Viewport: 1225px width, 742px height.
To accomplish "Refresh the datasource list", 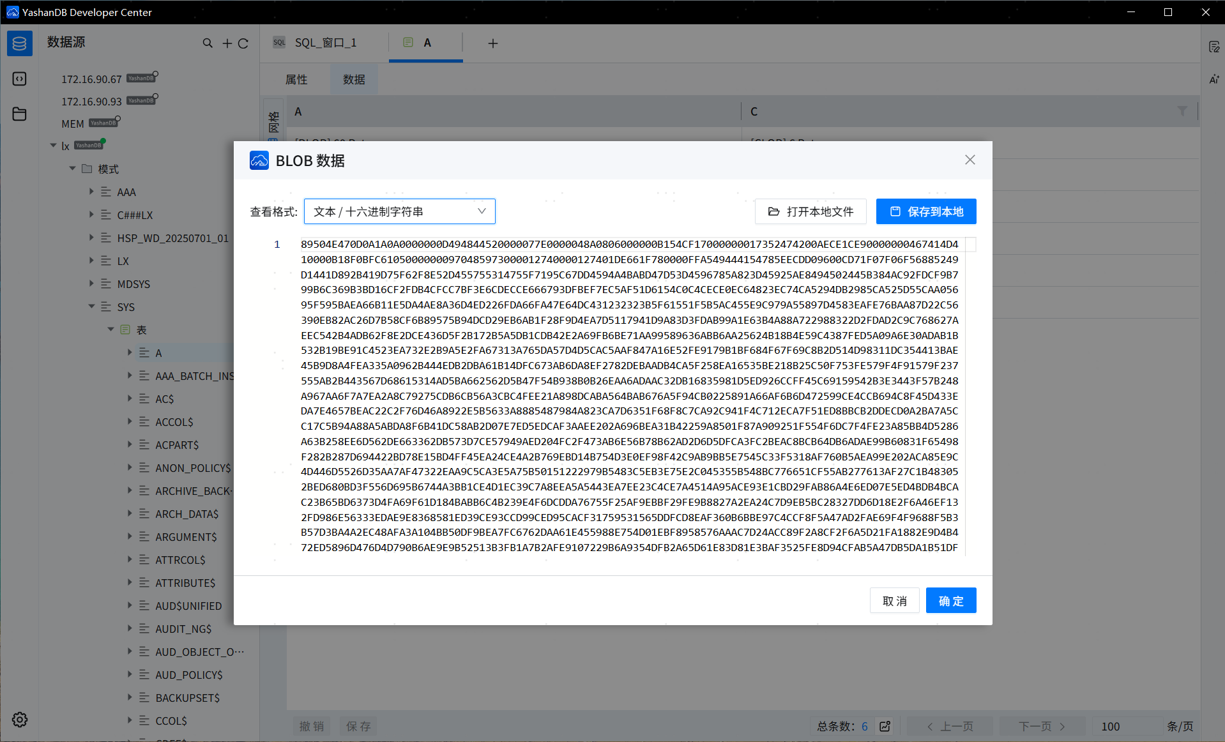I will point(243,43).
